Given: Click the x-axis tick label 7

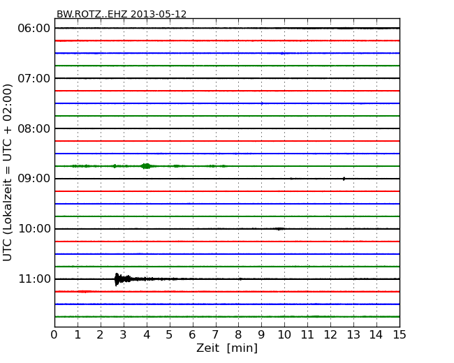Looking at the screenshot, I should tap(215, 335).
